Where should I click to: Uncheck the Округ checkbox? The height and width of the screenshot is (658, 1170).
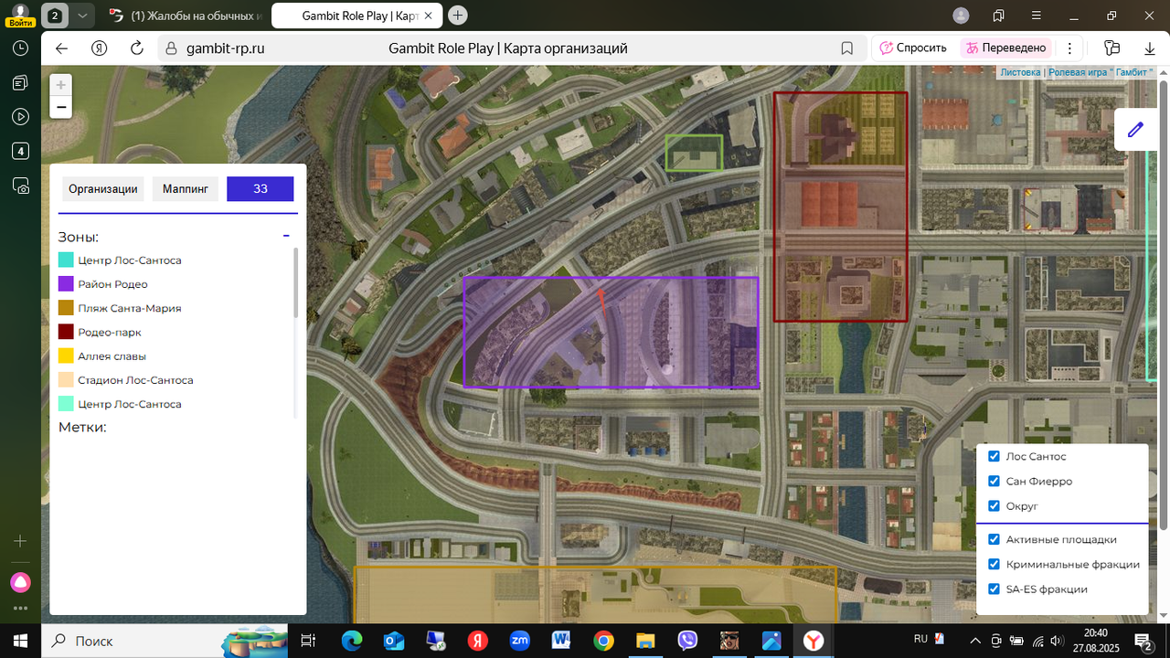994,505
